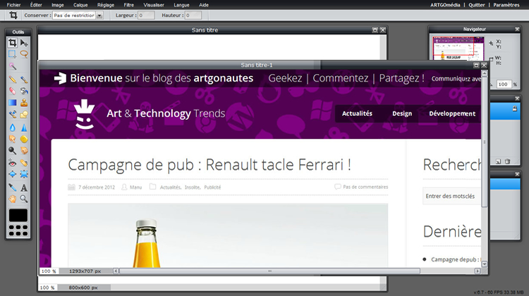Open Paramètres in the top bar

[506, 5]
